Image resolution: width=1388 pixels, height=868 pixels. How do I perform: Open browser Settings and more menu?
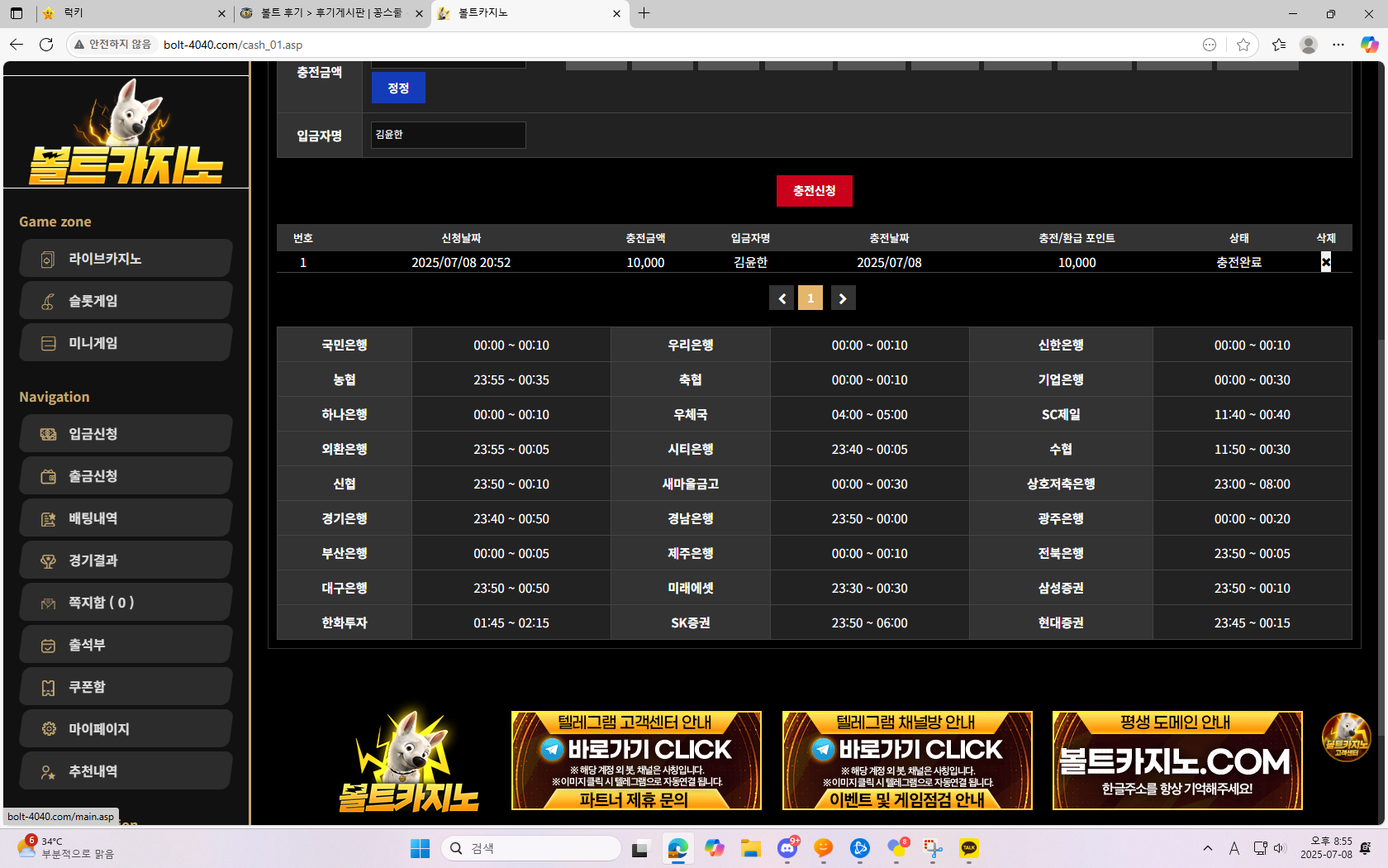coord(1338,45)
